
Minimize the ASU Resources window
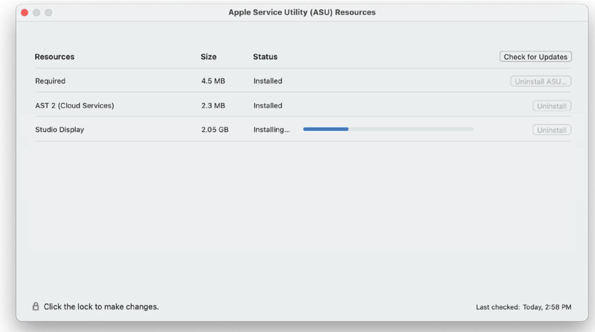pos(37,12)
